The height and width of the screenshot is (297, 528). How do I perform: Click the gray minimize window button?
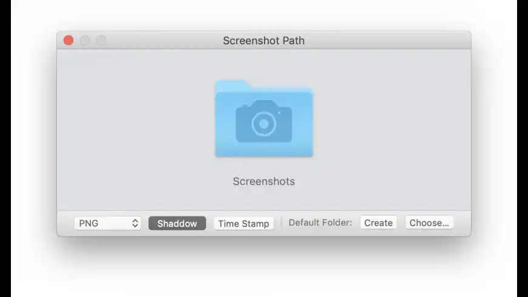[x=85, y=41]
